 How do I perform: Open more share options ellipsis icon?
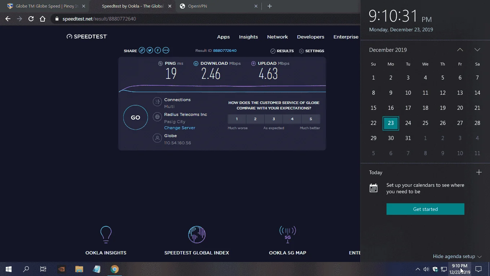(x=166, y=51)
